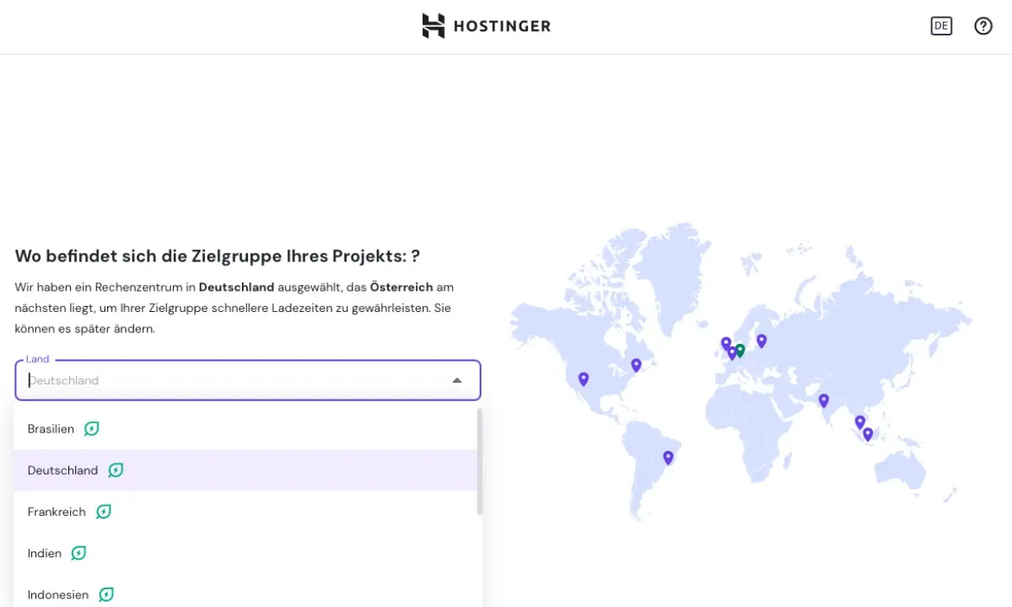Click the country list scrollbar

click(x=480, y=462)
